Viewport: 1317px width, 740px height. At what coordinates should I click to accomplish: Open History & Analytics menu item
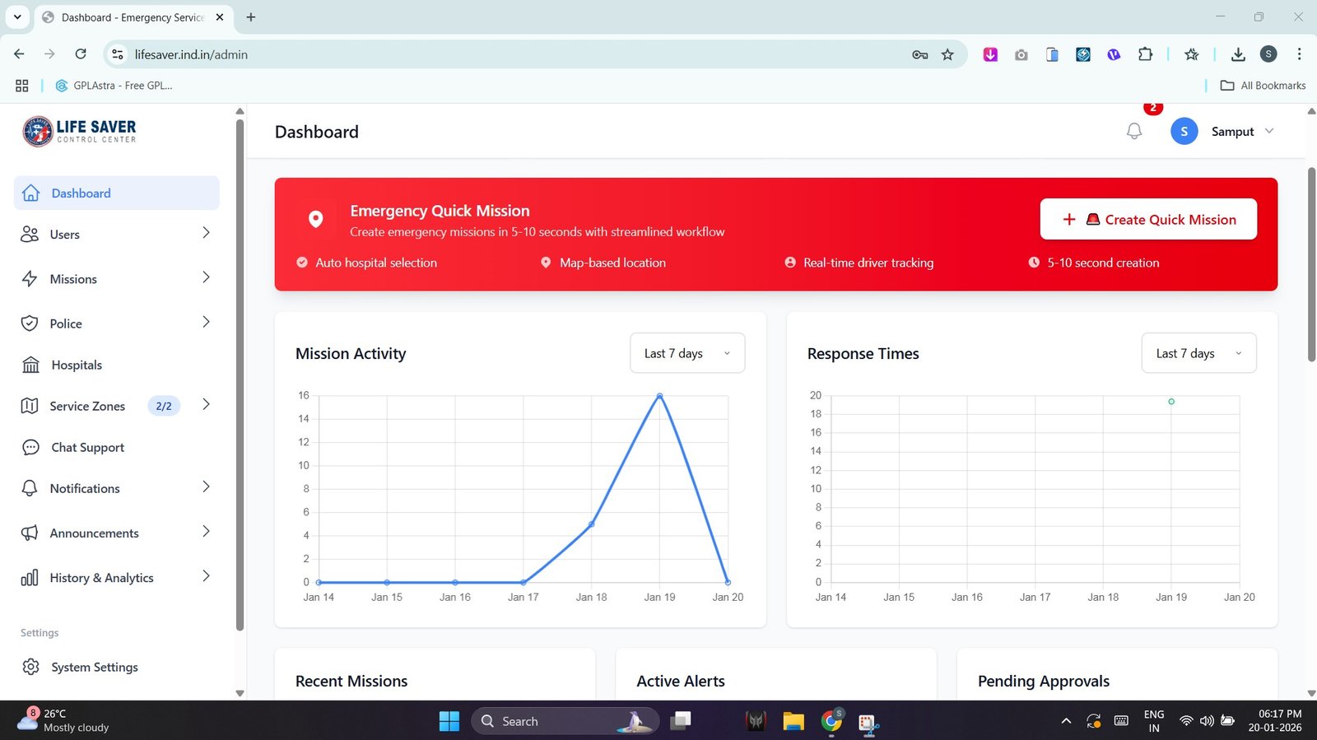(x=101, y=578)
